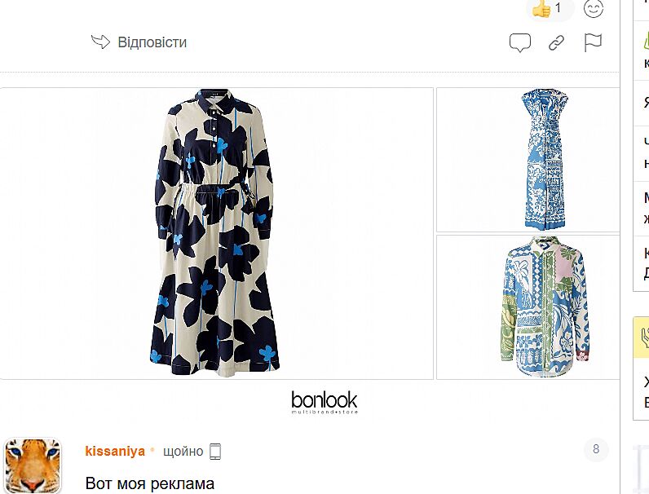Report the comment with the flag icon
649x494 pixels.
click(593, 42)
